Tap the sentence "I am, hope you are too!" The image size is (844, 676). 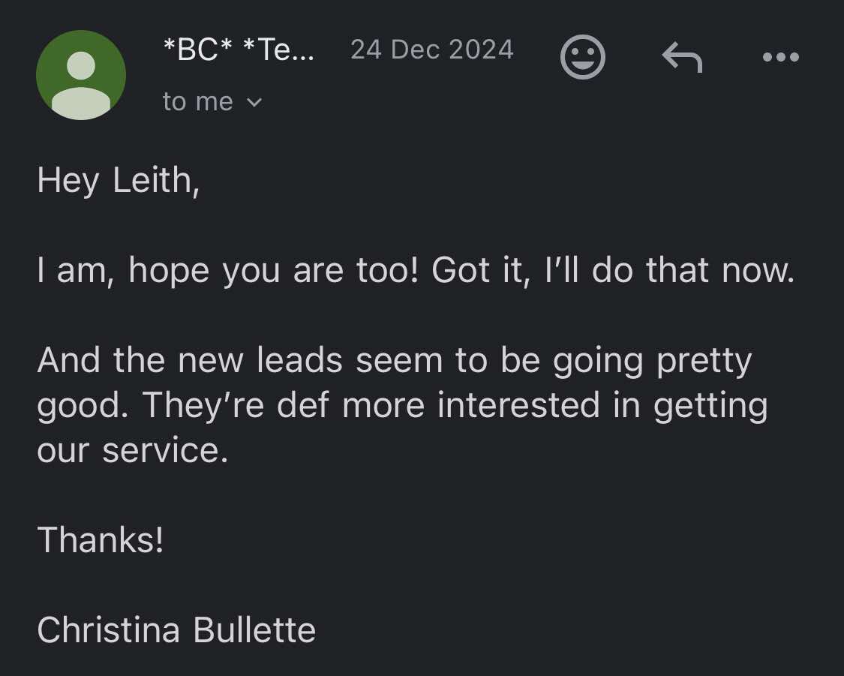click(x=230, y=270)
